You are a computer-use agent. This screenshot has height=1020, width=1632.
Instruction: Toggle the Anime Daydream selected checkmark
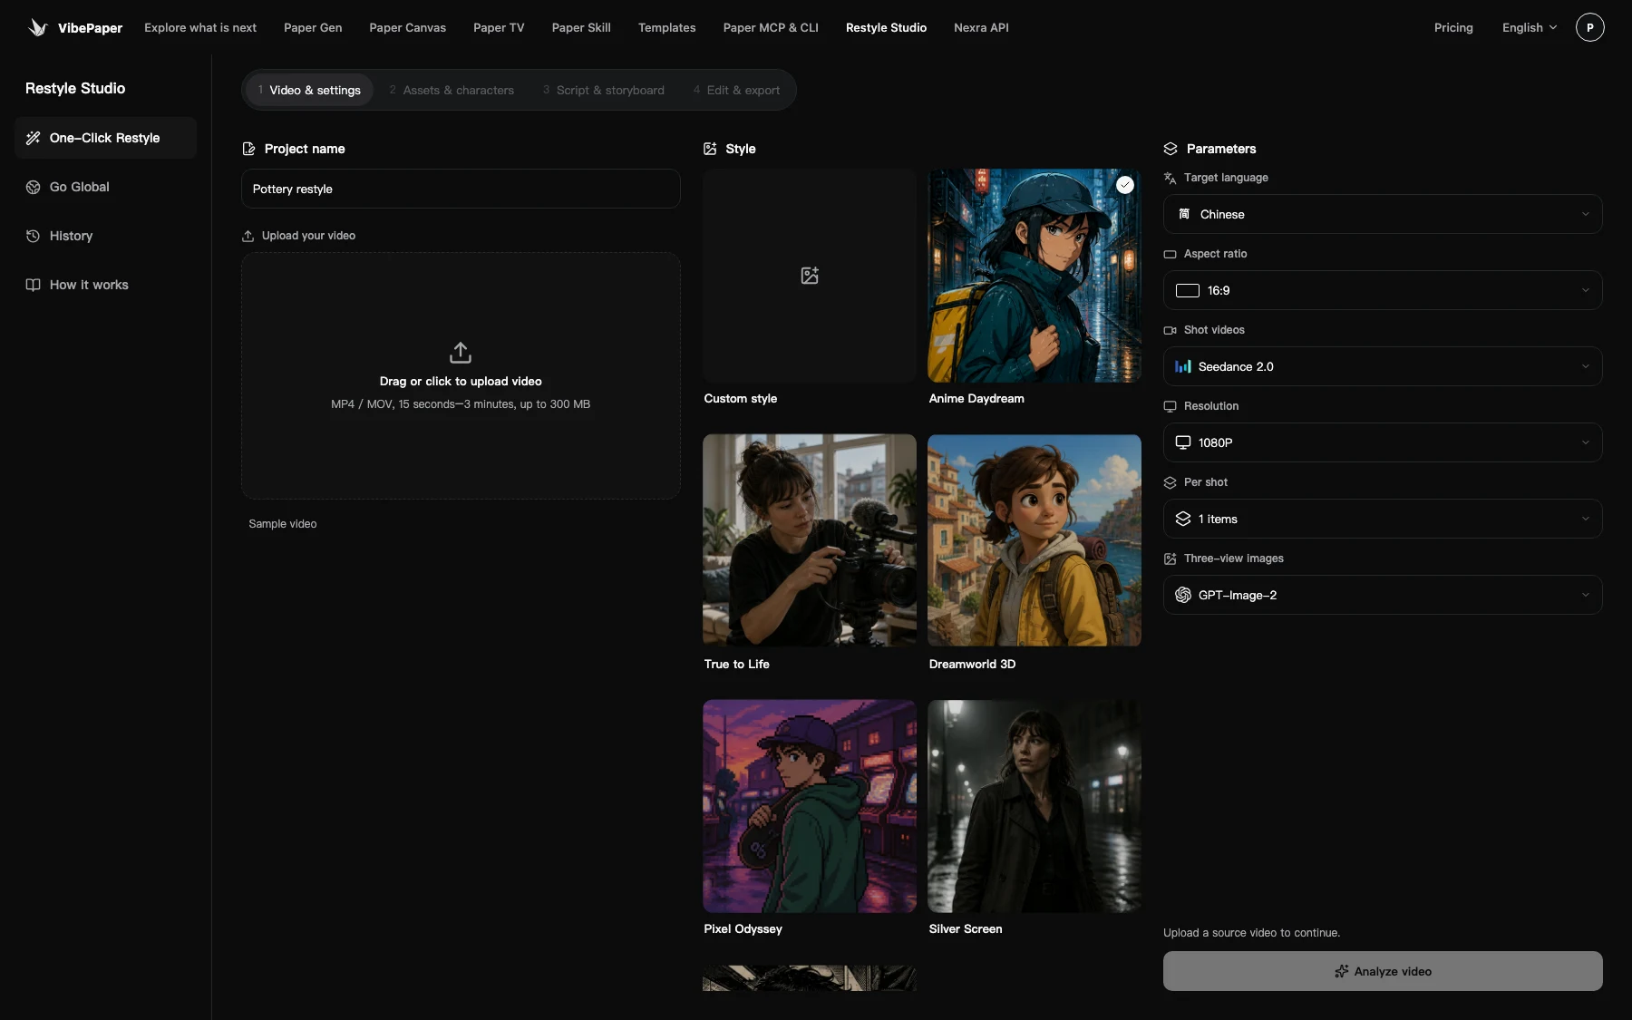tap(1125, 185)
